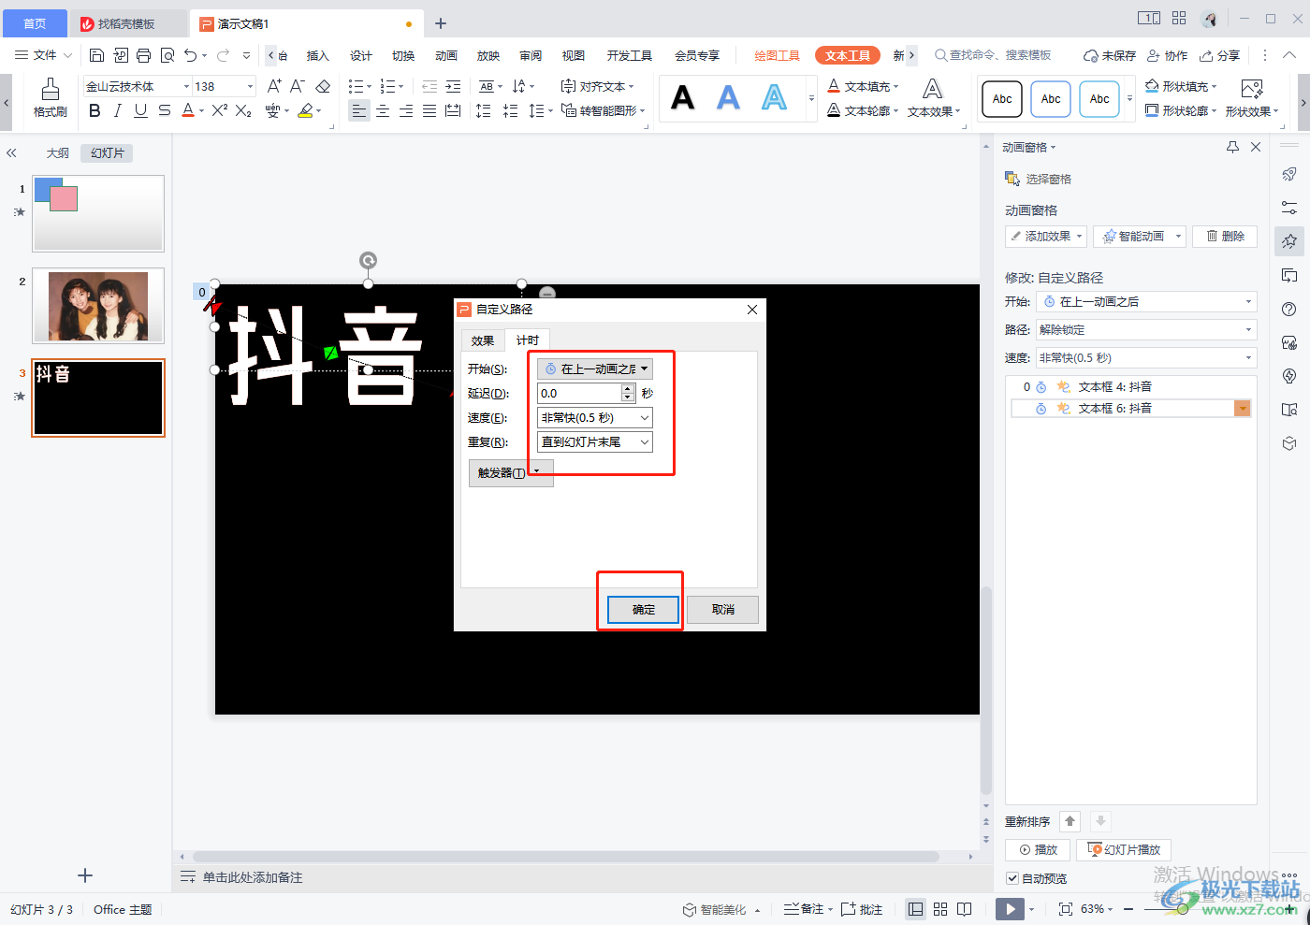This screenshot has width=1310, height=925.
Task: Select slide 1 thumbnail
Action: [98, 213]
